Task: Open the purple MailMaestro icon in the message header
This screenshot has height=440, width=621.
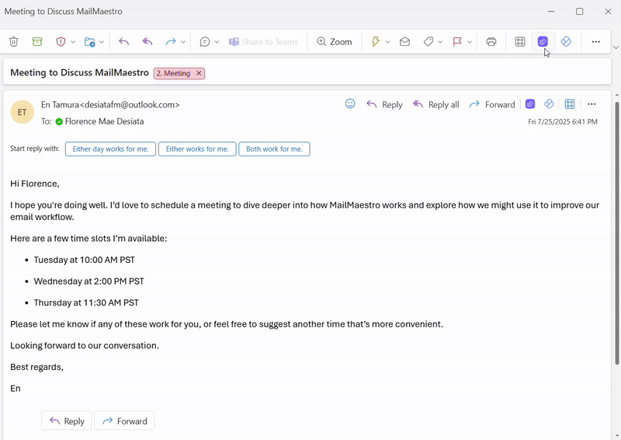Action: [x=530, y=104]
